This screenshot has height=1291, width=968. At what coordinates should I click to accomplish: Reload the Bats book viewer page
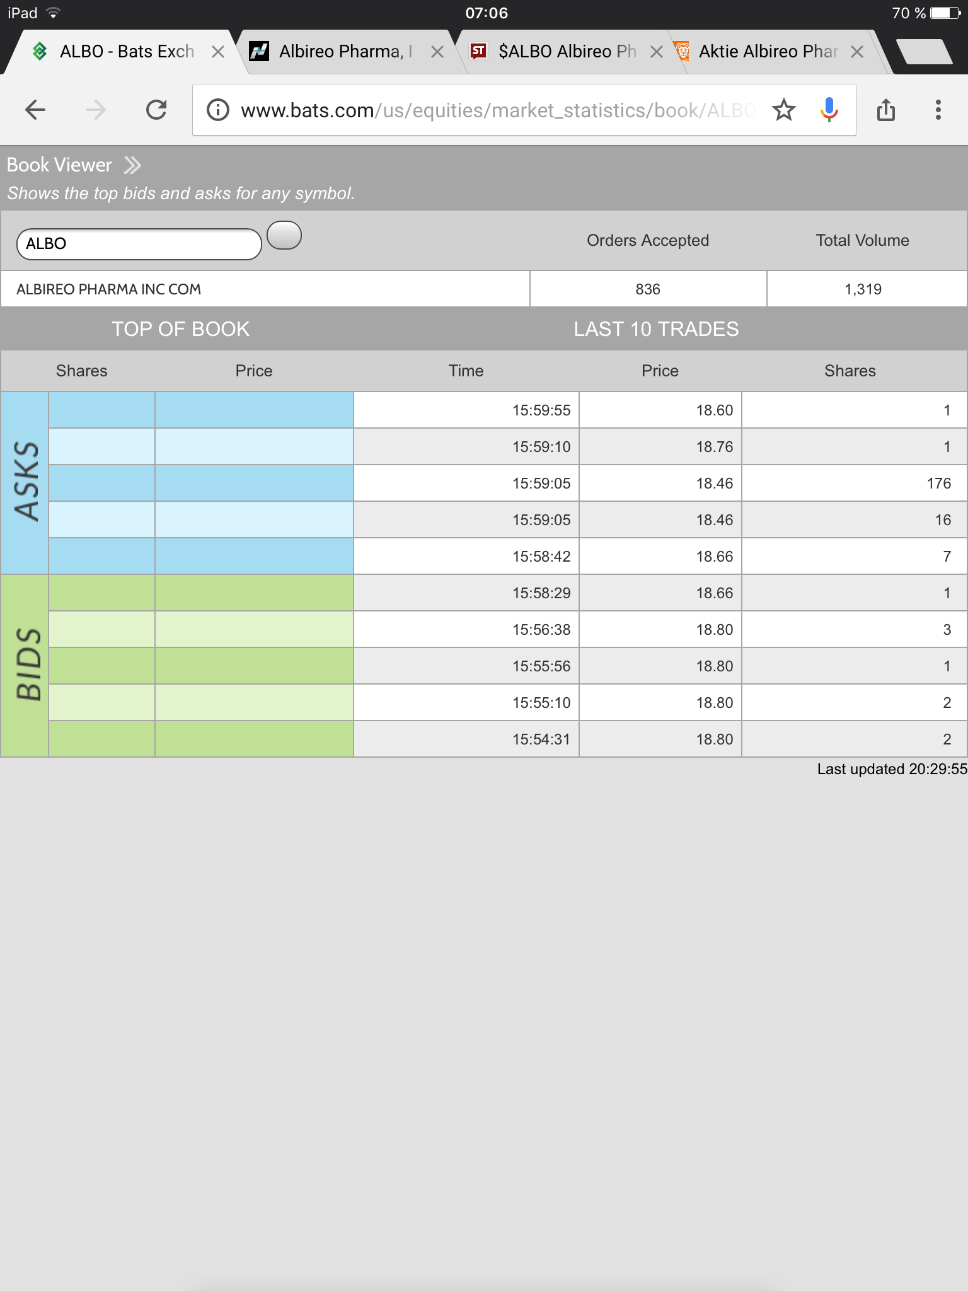(x=156, y=110)
